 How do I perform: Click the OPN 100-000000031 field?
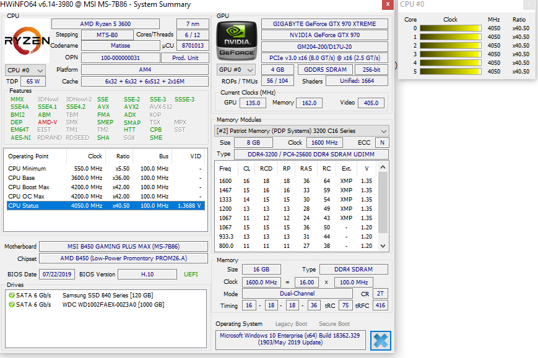[x=121, y=58]
